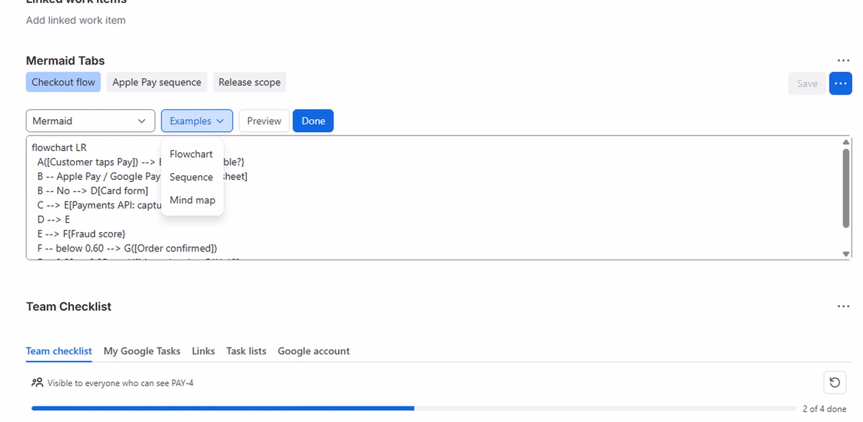Click the Team Checklist heading
Screen dimensions: 863x422
pyautogui.click(x=69, y=306)
